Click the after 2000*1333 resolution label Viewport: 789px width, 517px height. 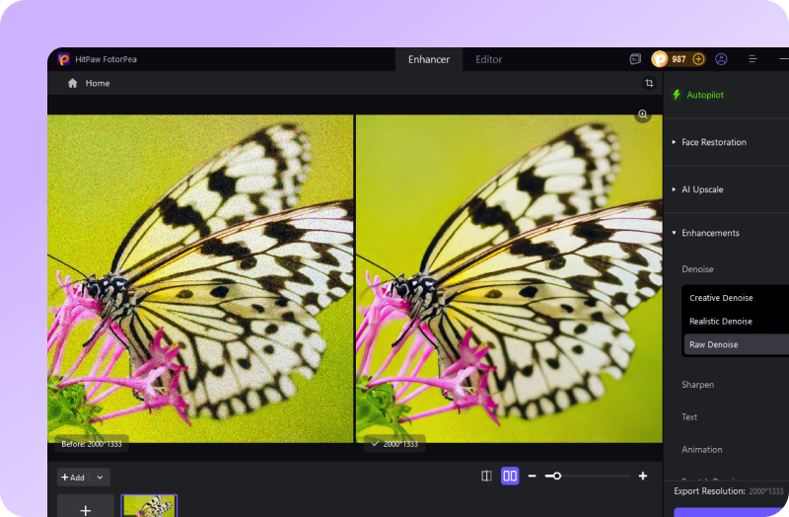[395, 444]
